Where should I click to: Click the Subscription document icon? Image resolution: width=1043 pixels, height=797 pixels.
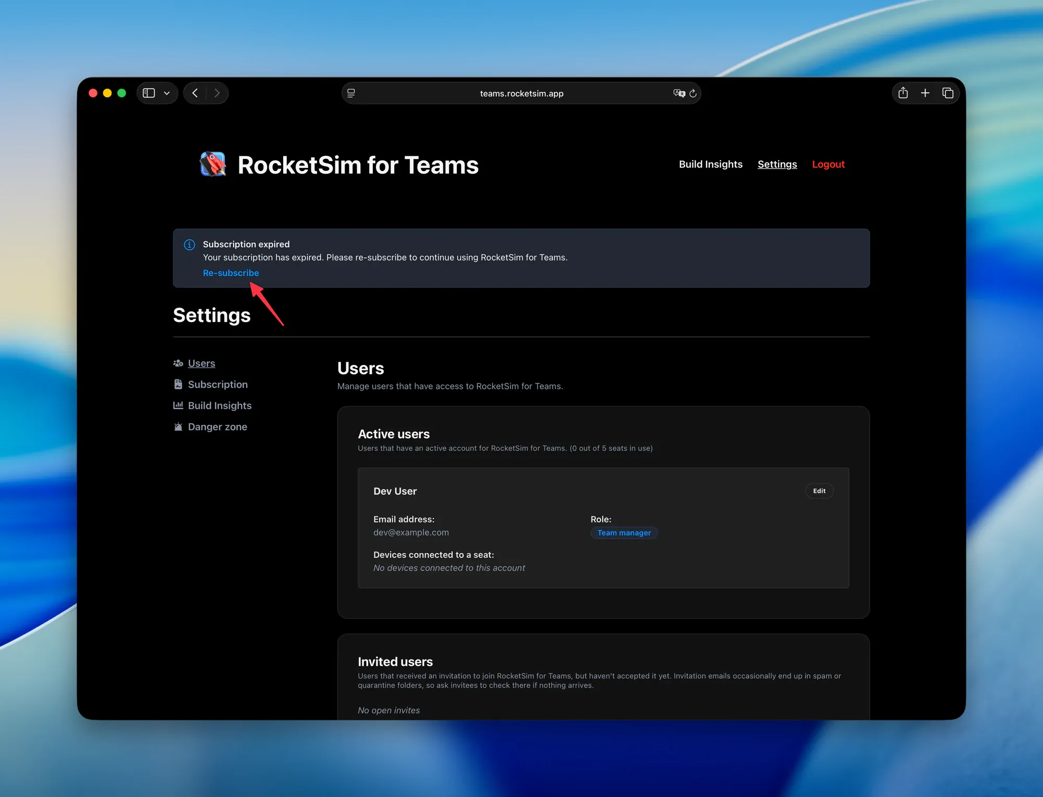click(178, 384)
